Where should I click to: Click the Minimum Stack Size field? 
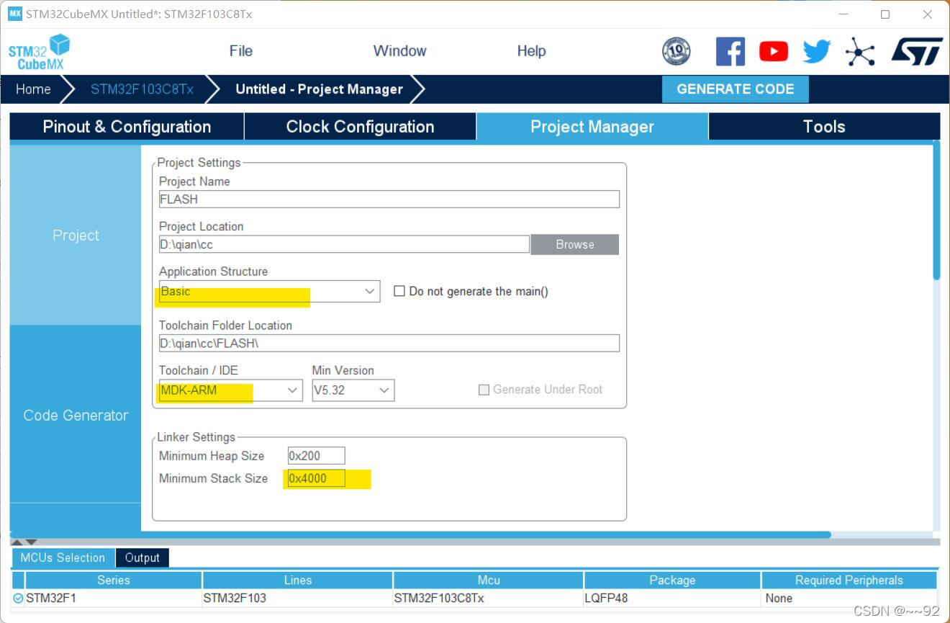(316, 478)
